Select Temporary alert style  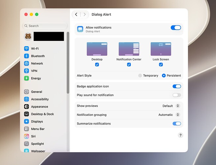pos(140,76)
